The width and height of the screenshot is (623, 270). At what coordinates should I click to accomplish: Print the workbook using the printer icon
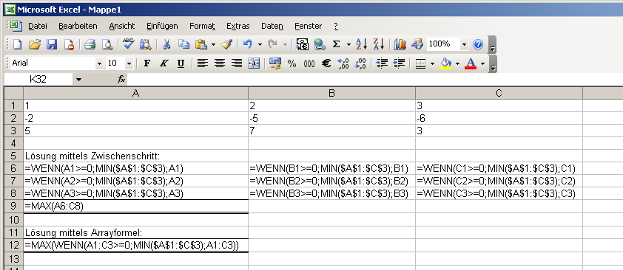click(x=90, y=45)
